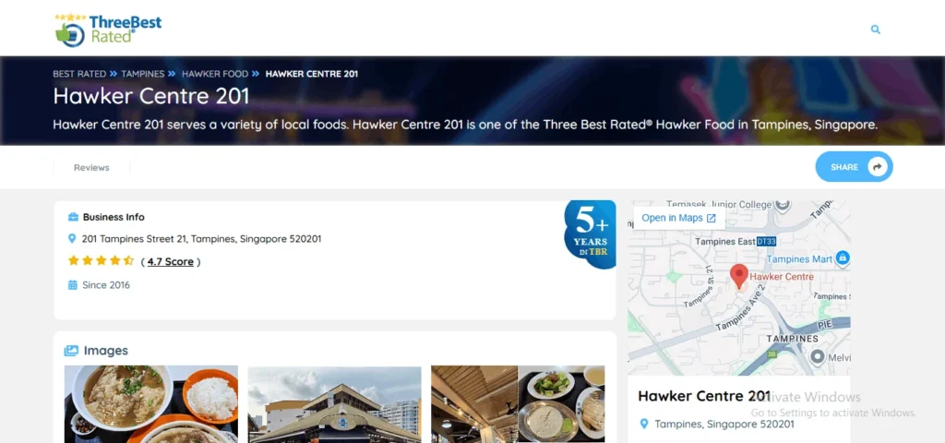Click the Temasek Junior College map marker
The width and height of the screenshot is (945, 443).
pyautogui.click(x=783, y=206)
